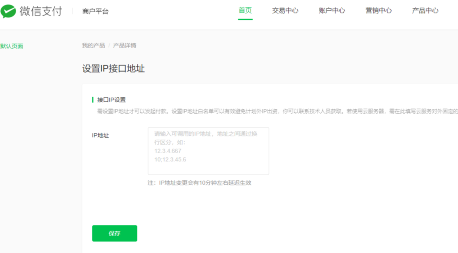Image resolution: width=458 pixels, height=253 pixels.
Task: Click the IP地址 field label
Action: (x=100, y=135)
